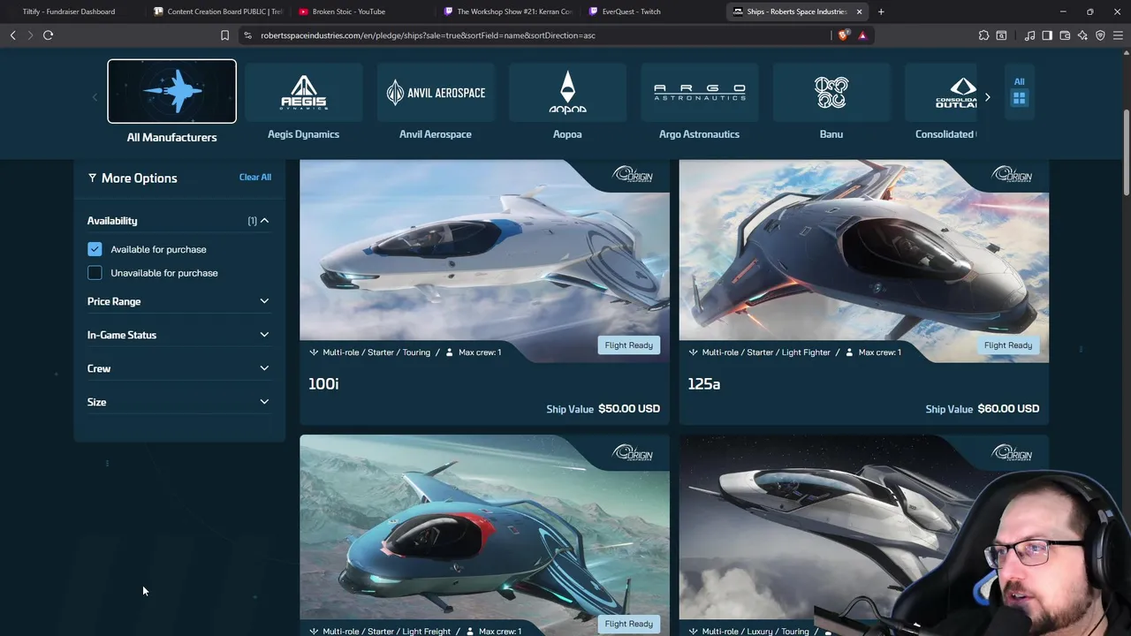
Task: Open the Leo AI sparkle icon
Action: [x=1082, y=35]
